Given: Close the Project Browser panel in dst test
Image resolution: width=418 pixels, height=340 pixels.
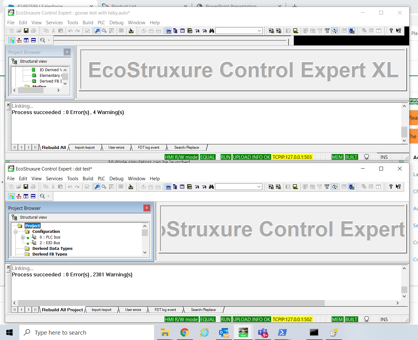Looking at the screenshot, I should point(147,208).
